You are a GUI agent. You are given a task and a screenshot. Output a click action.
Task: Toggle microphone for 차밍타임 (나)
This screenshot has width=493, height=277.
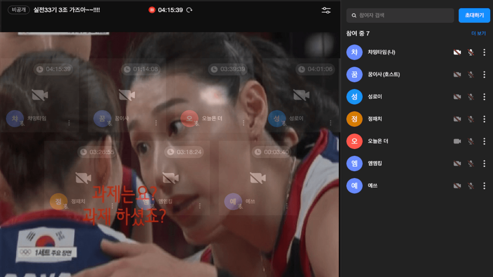click(x=471, y=52)
